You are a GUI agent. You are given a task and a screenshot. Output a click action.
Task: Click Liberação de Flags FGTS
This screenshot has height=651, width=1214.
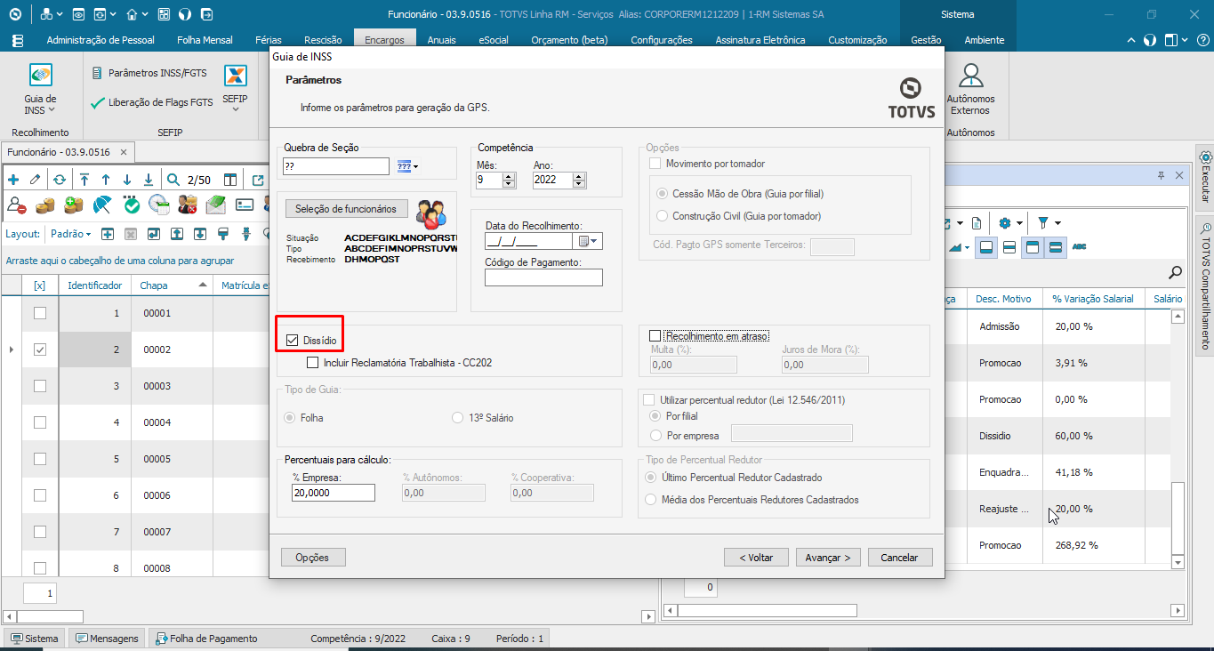(x=152, y=102)
